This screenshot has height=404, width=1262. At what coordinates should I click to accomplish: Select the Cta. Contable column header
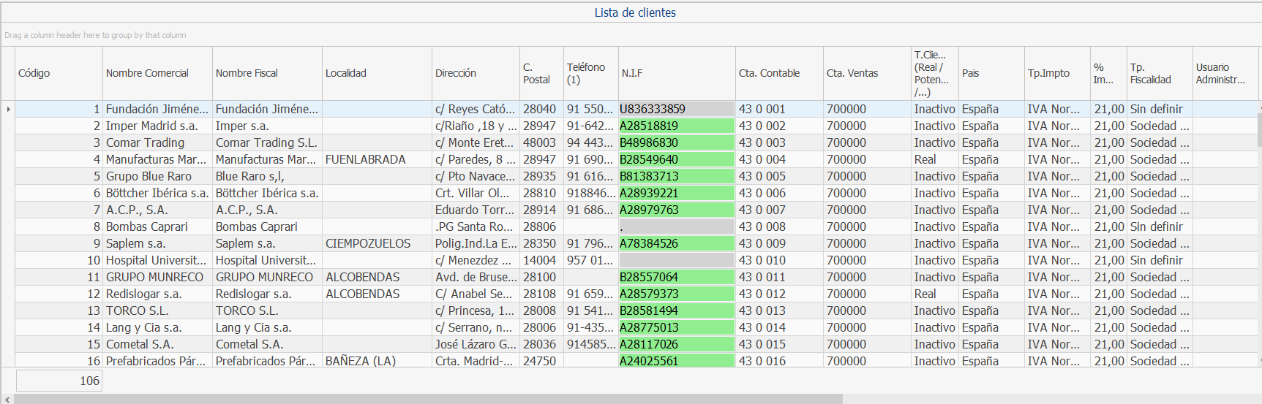[x=769, y=73]
